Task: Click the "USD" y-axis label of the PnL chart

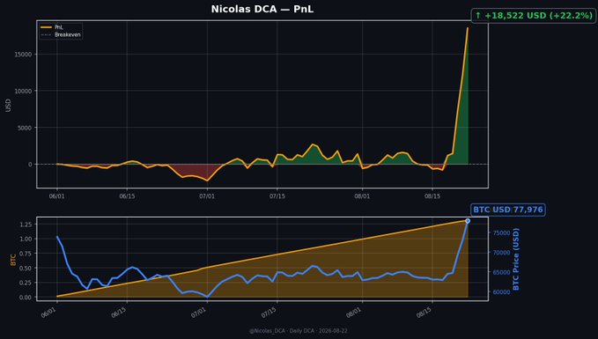Action: click(x=8, y=105)
